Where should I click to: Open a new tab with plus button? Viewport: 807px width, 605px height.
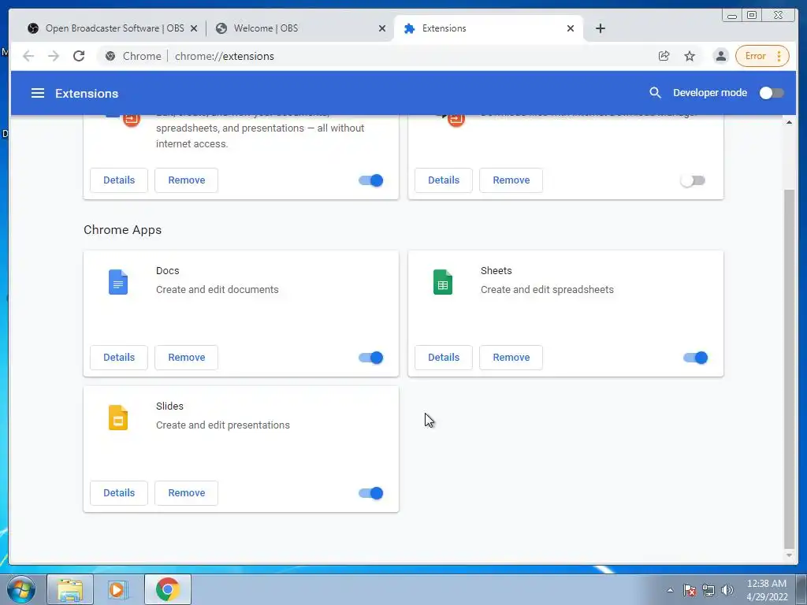click(x=600, y=28)
